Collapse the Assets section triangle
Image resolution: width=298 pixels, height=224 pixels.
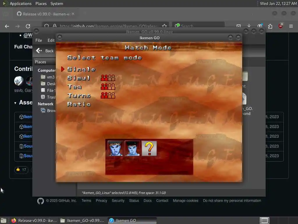(15, 103)
